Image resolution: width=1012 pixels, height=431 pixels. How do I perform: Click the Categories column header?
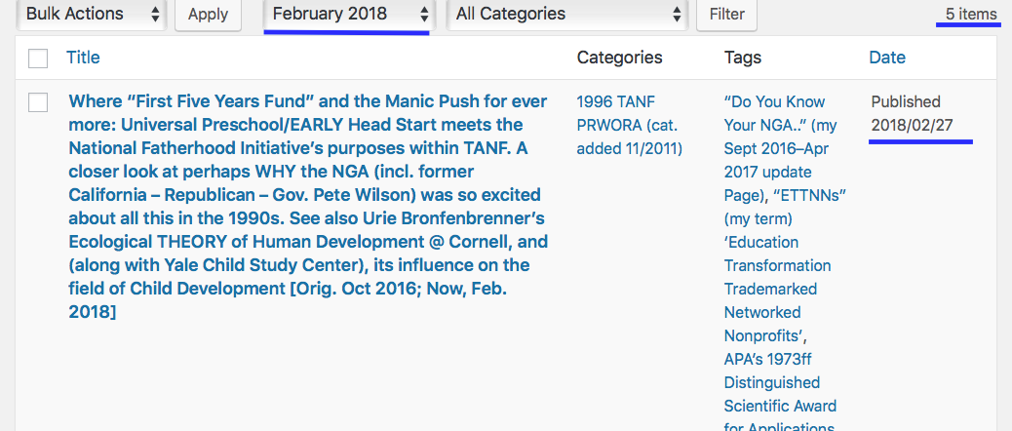click(x=619, y=58)
